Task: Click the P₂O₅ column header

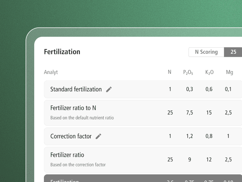Action: click(188, 72)
